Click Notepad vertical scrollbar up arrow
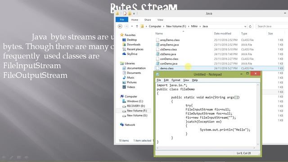This screenshot has height=162, width=288. 258,85
